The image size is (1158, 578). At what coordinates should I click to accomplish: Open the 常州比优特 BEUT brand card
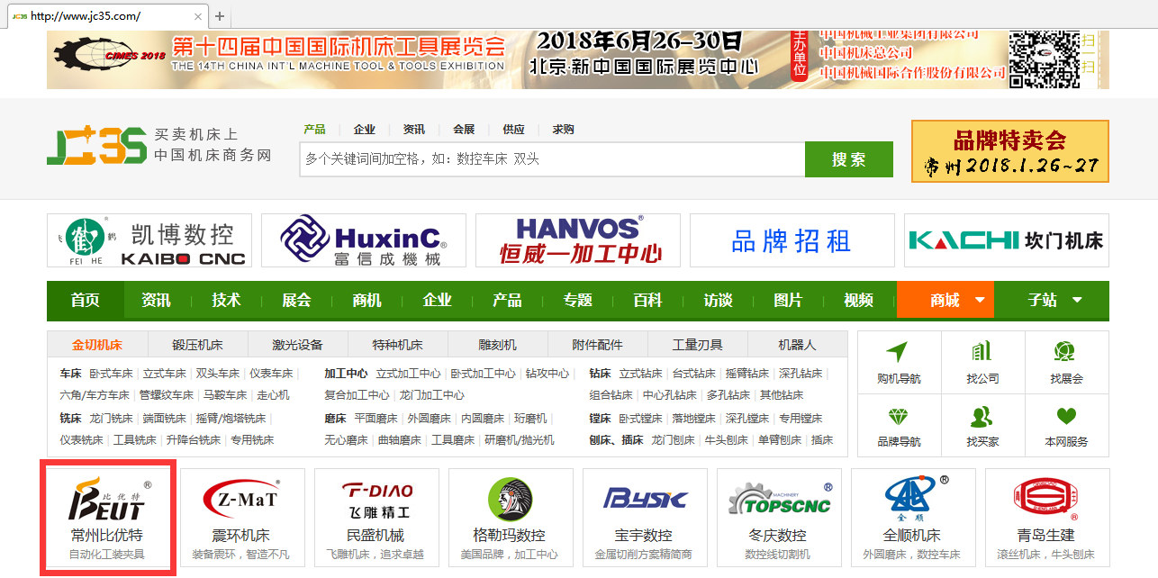[107, 518]
